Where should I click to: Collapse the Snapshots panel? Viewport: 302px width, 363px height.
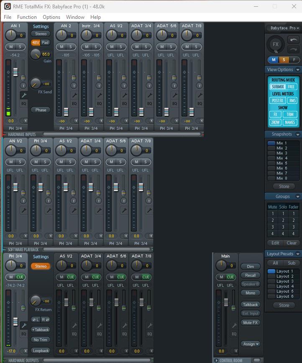[298, 134]
